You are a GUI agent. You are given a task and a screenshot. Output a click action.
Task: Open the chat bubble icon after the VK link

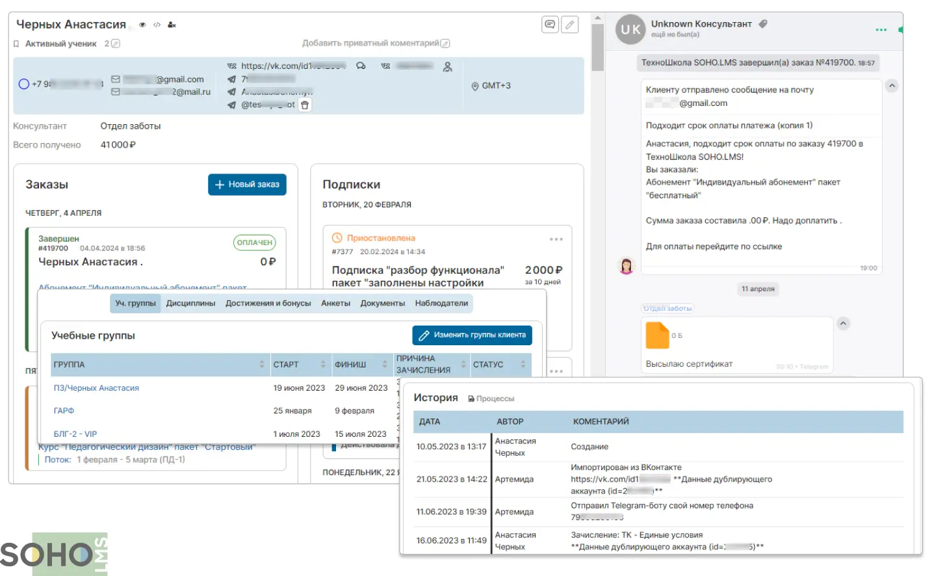pyautogui.click(x=361, y=66)
